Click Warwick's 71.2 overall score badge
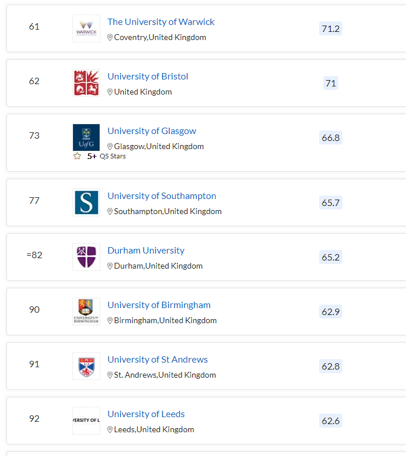 coord(330,28)
